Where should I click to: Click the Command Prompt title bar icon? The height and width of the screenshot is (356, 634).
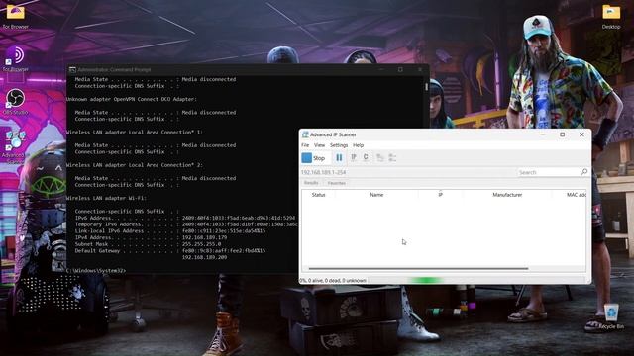coord(72,70)
